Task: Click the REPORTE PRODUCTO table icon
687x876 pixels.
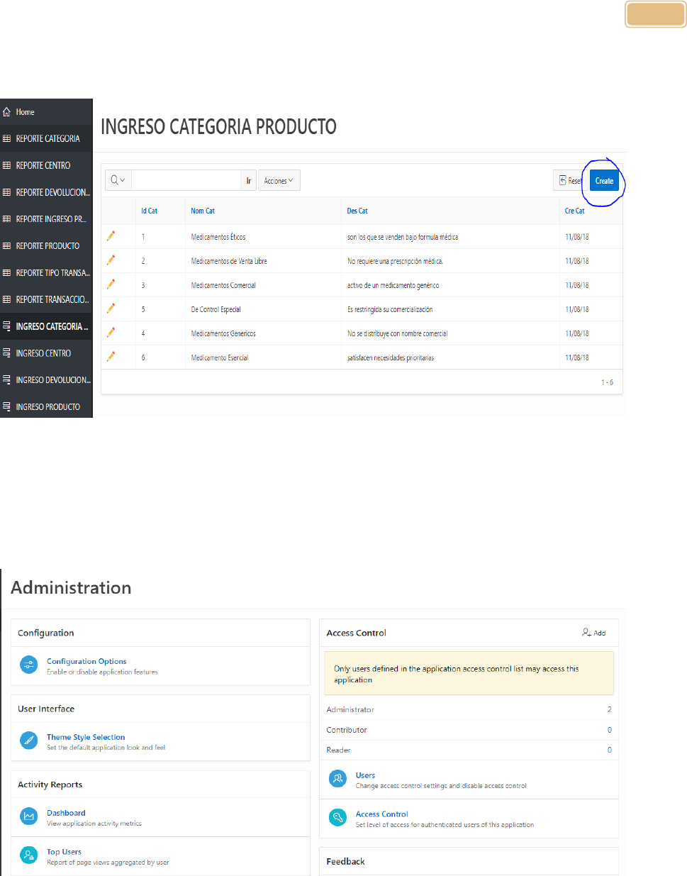Action: click(7, 246)
